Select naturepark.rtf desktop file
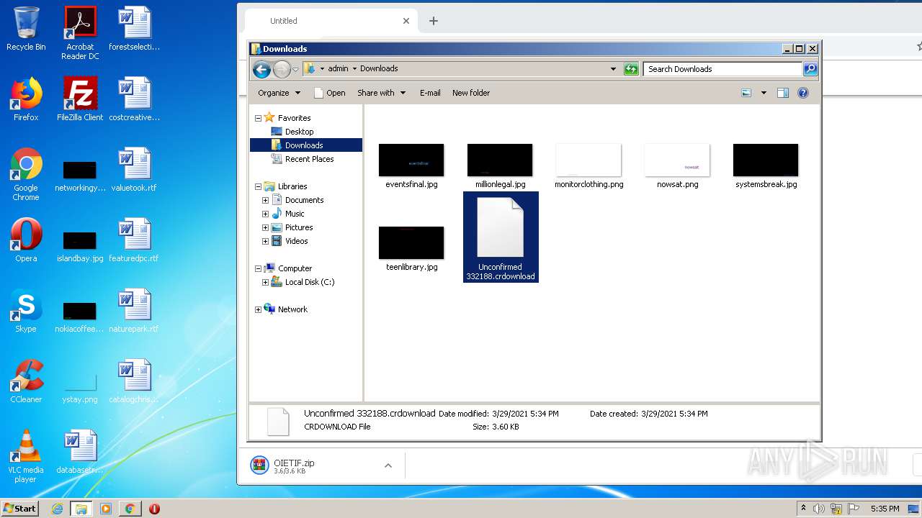 pos(134,311)
